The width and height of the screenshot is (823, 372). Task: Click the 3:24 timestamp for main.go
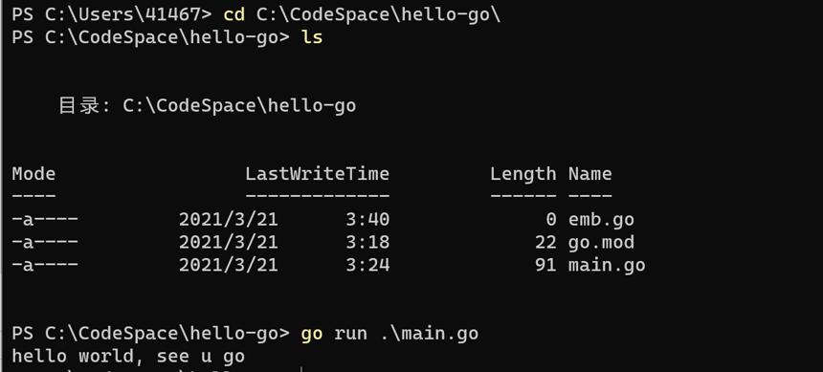[367, 265]
